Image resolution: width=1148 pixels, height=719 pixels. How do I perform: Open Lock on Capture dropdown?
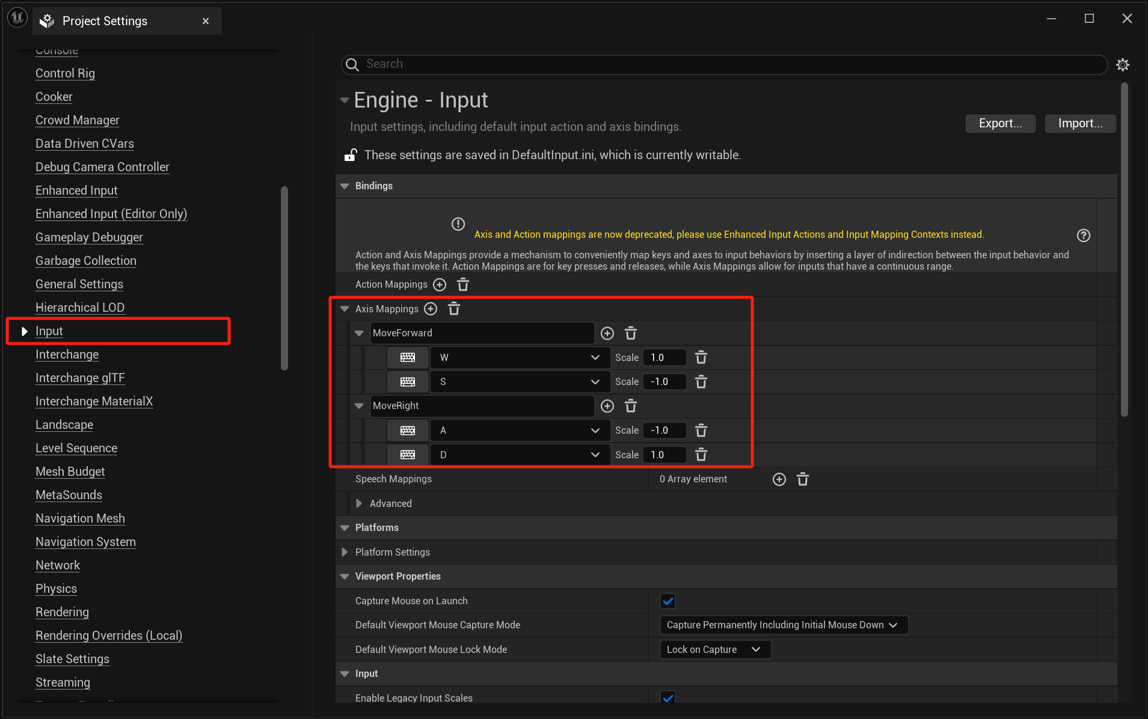[x=715, y=649]
